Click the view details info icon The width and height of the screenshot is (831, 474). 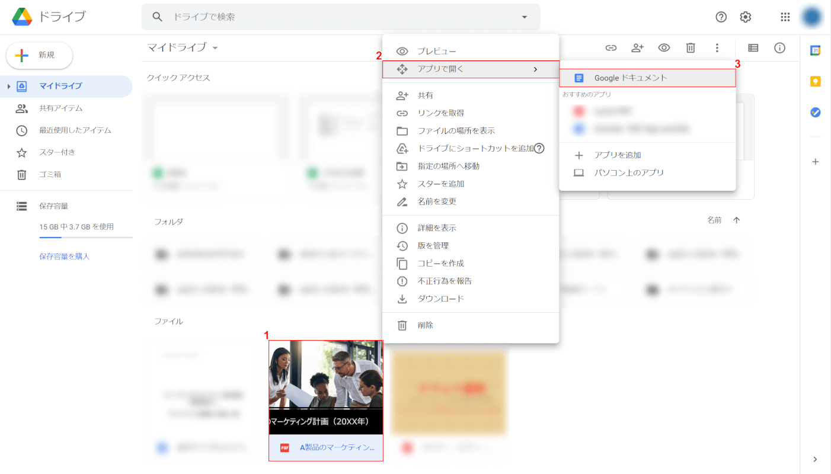click(779, 48)
